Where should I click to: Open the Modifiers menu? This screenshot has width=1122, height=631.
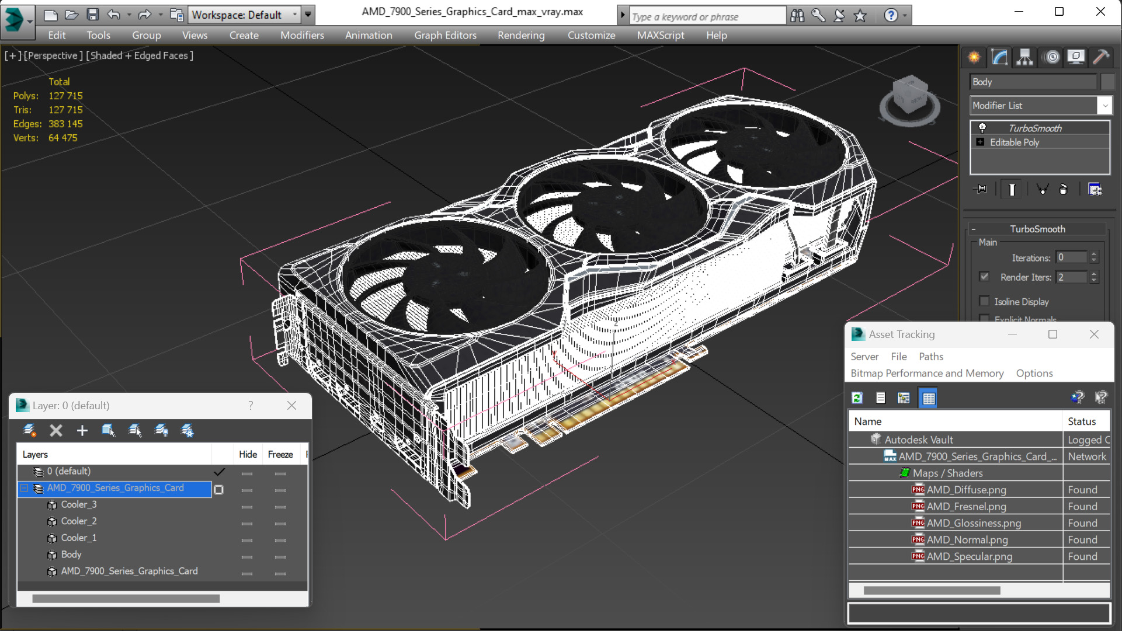[302, 35]
